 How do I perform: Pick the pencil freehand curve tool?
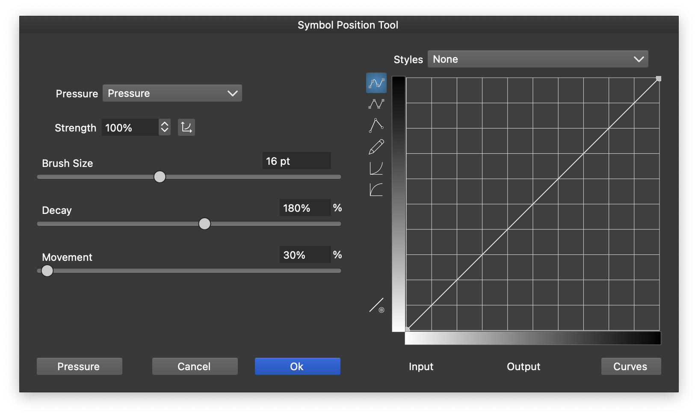(x=376, y=147)
